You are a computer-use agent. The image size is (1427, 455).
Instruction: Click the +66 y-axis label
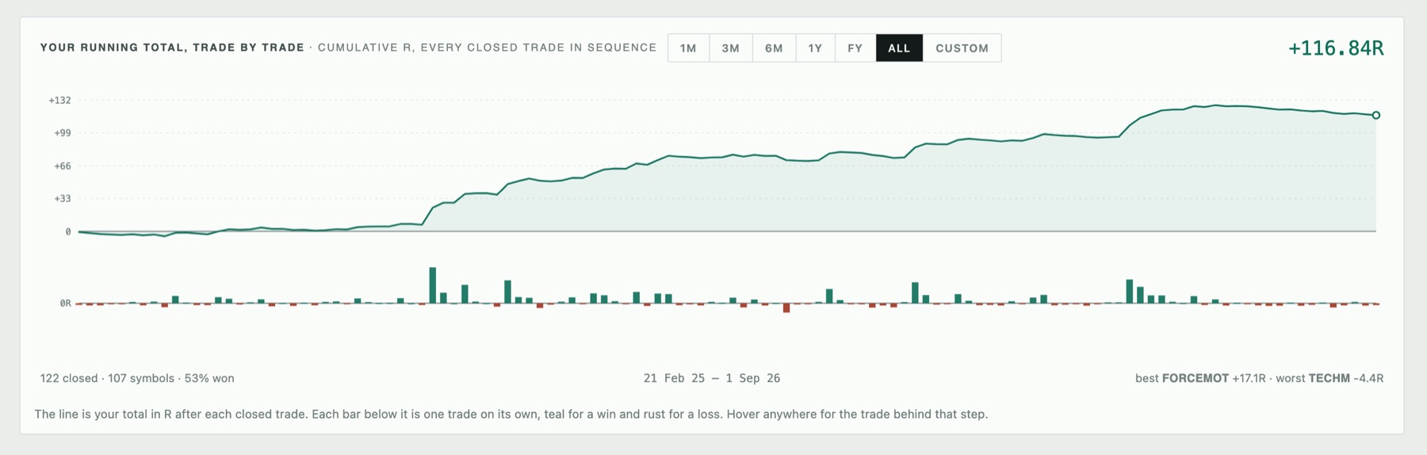pos(62,166)
